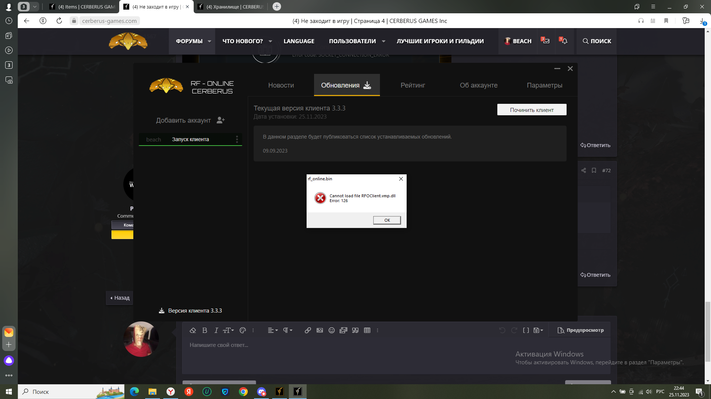The image size is (711, 399).
Task: Expand the ЧТО НОВОГО? dropdown arrow
Action: tap(270, 41)
